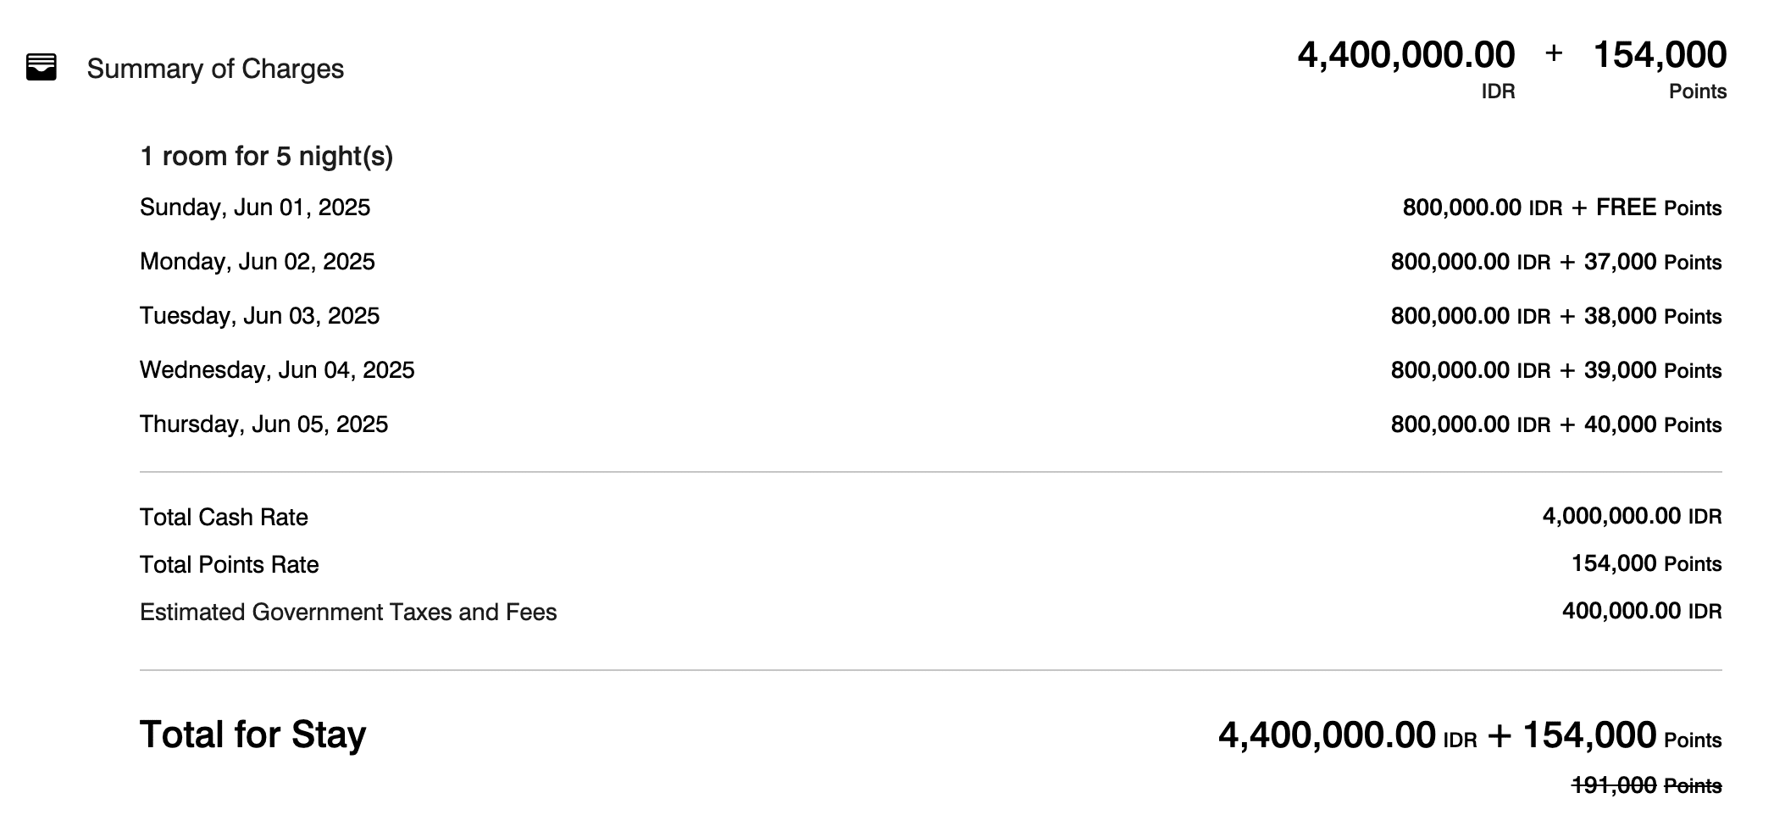
Task: Click the plus sign between header totals
Action: (x=1554, y=53)
